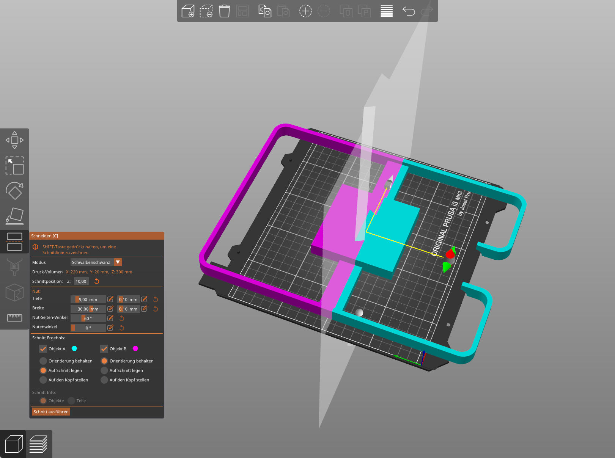615x458 pixels.
Task: Click the Add object icon
Action: click(188, 11)
